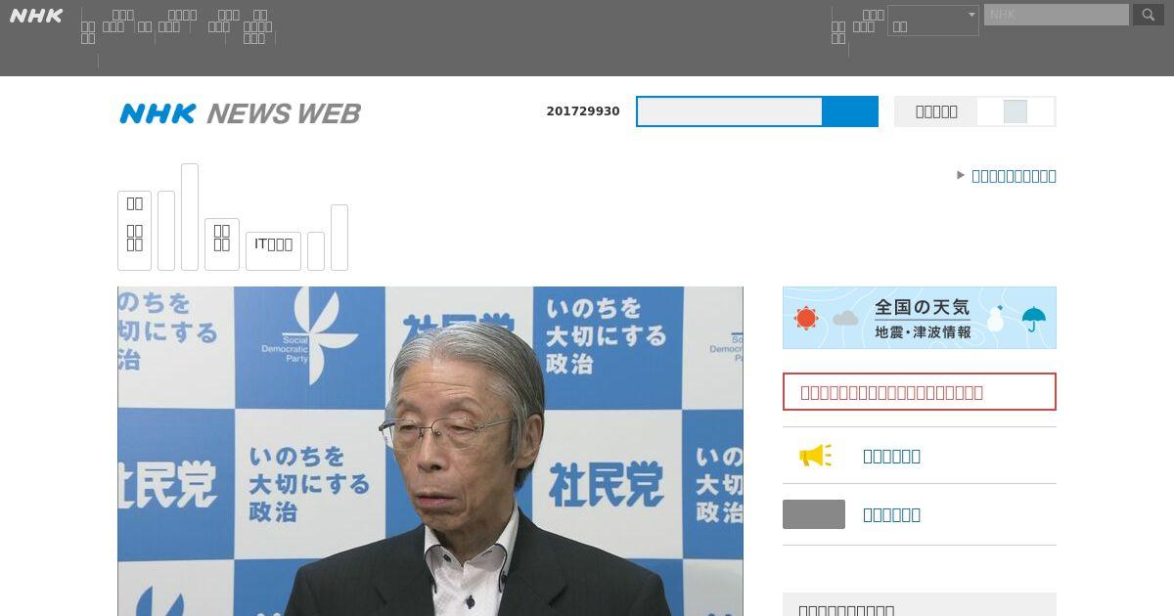Select the IT category tab
This screenshot has height=616, width=1174.
[x=273, y=250]
